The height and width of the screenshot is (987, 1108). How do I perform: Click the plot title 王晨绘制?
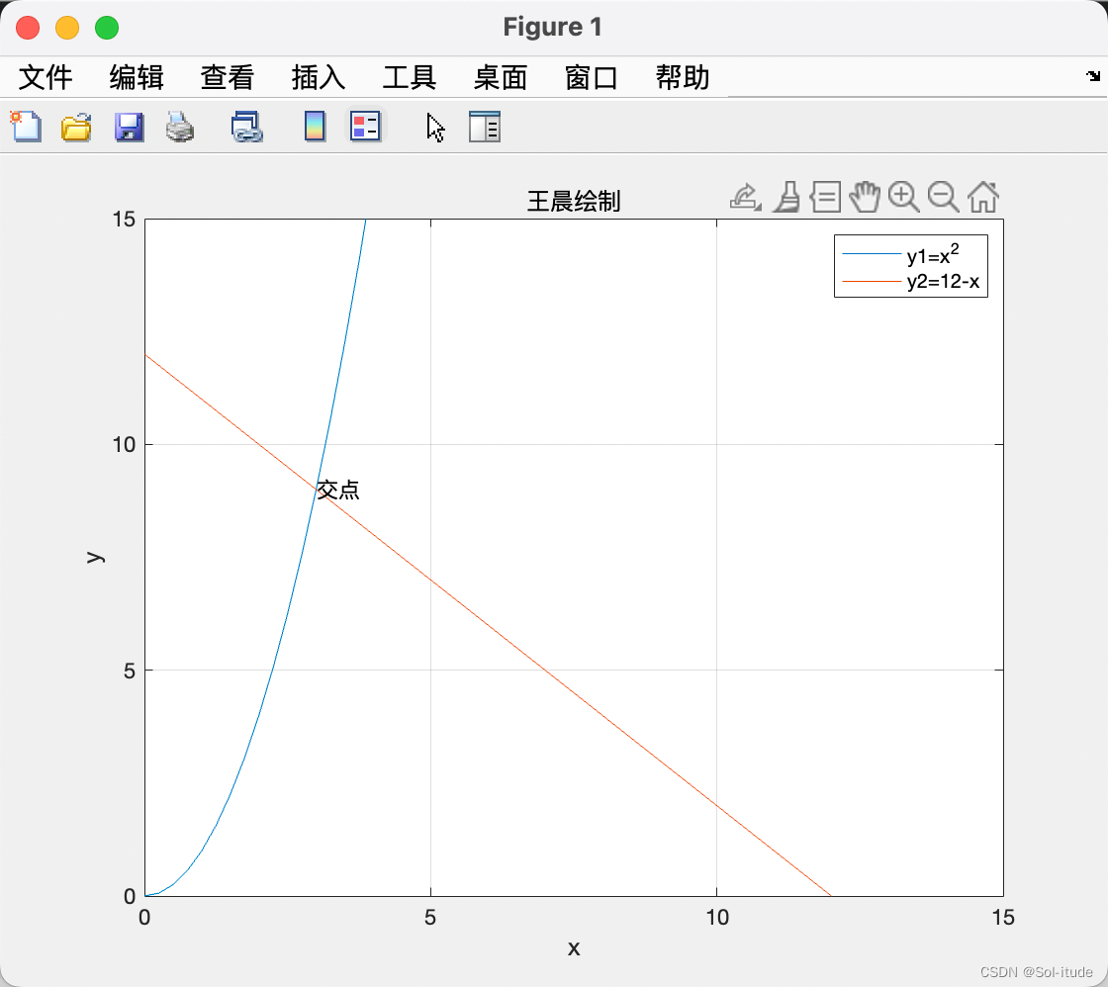click(574, 202)
